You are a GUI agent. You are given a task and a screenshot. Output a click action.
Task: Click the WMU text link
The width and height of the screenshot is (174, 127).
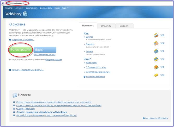pos(162,59)
